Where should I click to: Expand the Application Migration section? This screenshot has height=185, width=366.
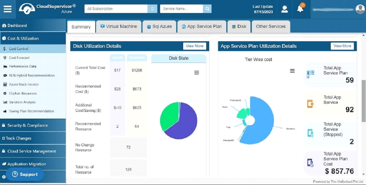click(33, 164)
